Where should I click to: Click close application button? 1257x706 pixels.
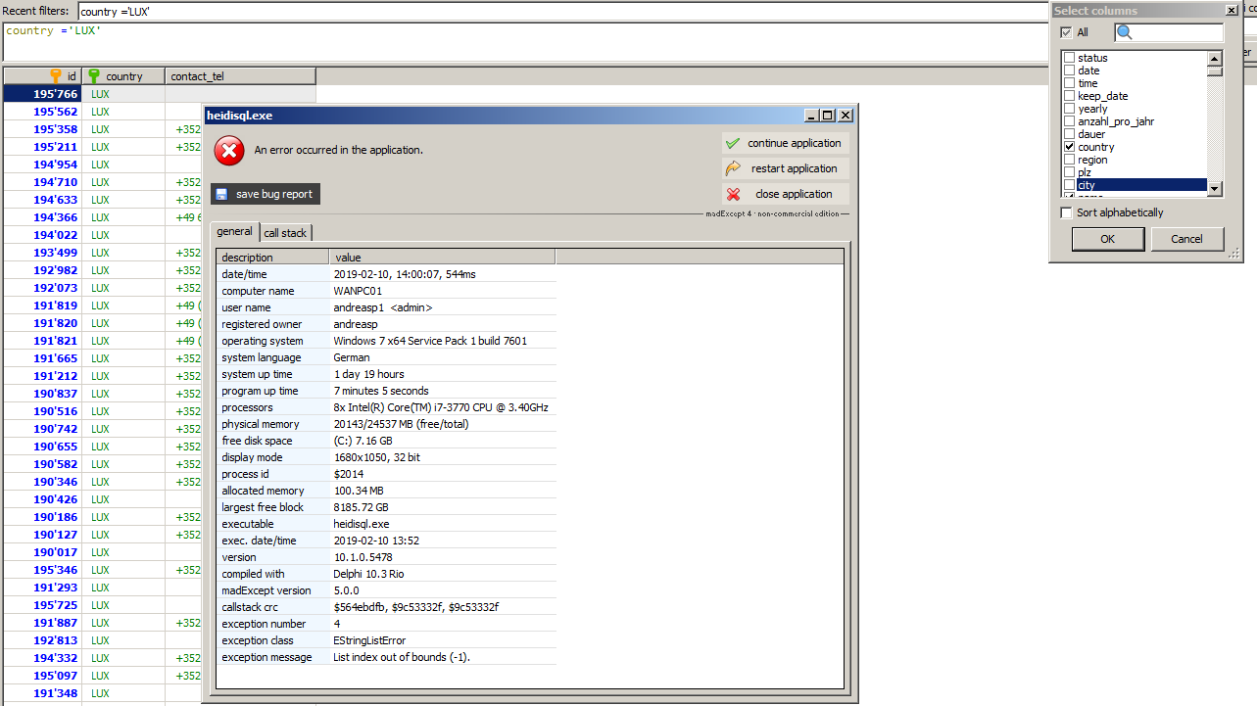click(786, 194)
